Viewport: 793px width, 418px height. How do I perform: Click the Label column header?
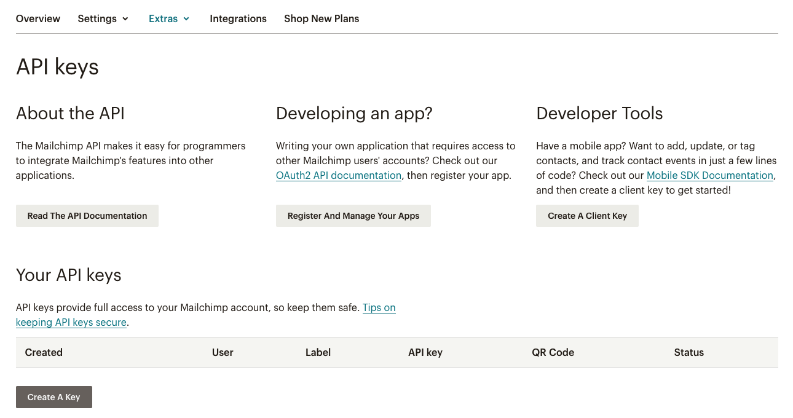tap(318, 352)
